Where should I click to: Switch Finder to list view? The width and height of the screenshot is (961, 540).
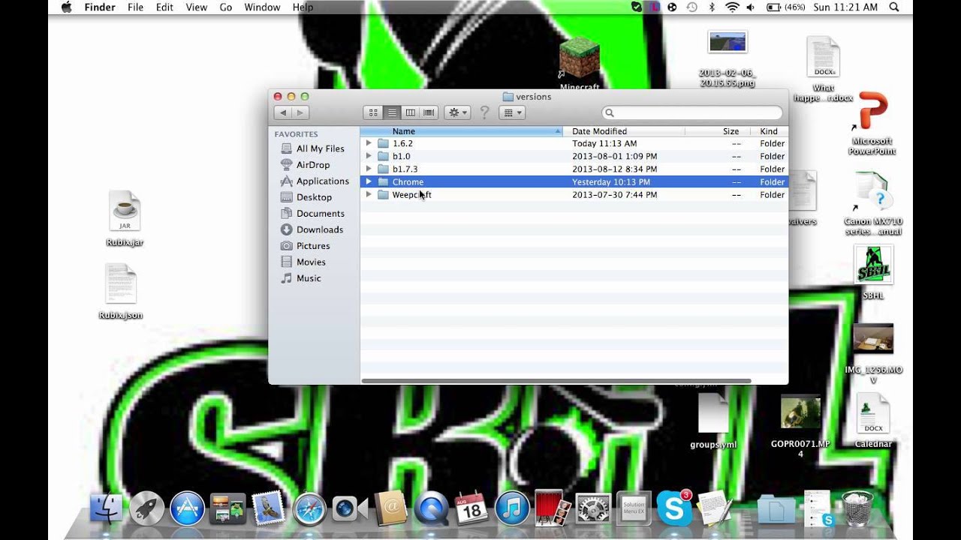click(x=391, y=112)
